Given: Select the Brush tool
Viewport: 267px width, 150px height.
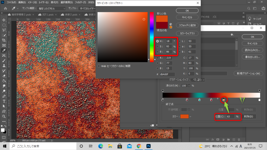Looking at the screenshot, I should (x=4, y=61).
